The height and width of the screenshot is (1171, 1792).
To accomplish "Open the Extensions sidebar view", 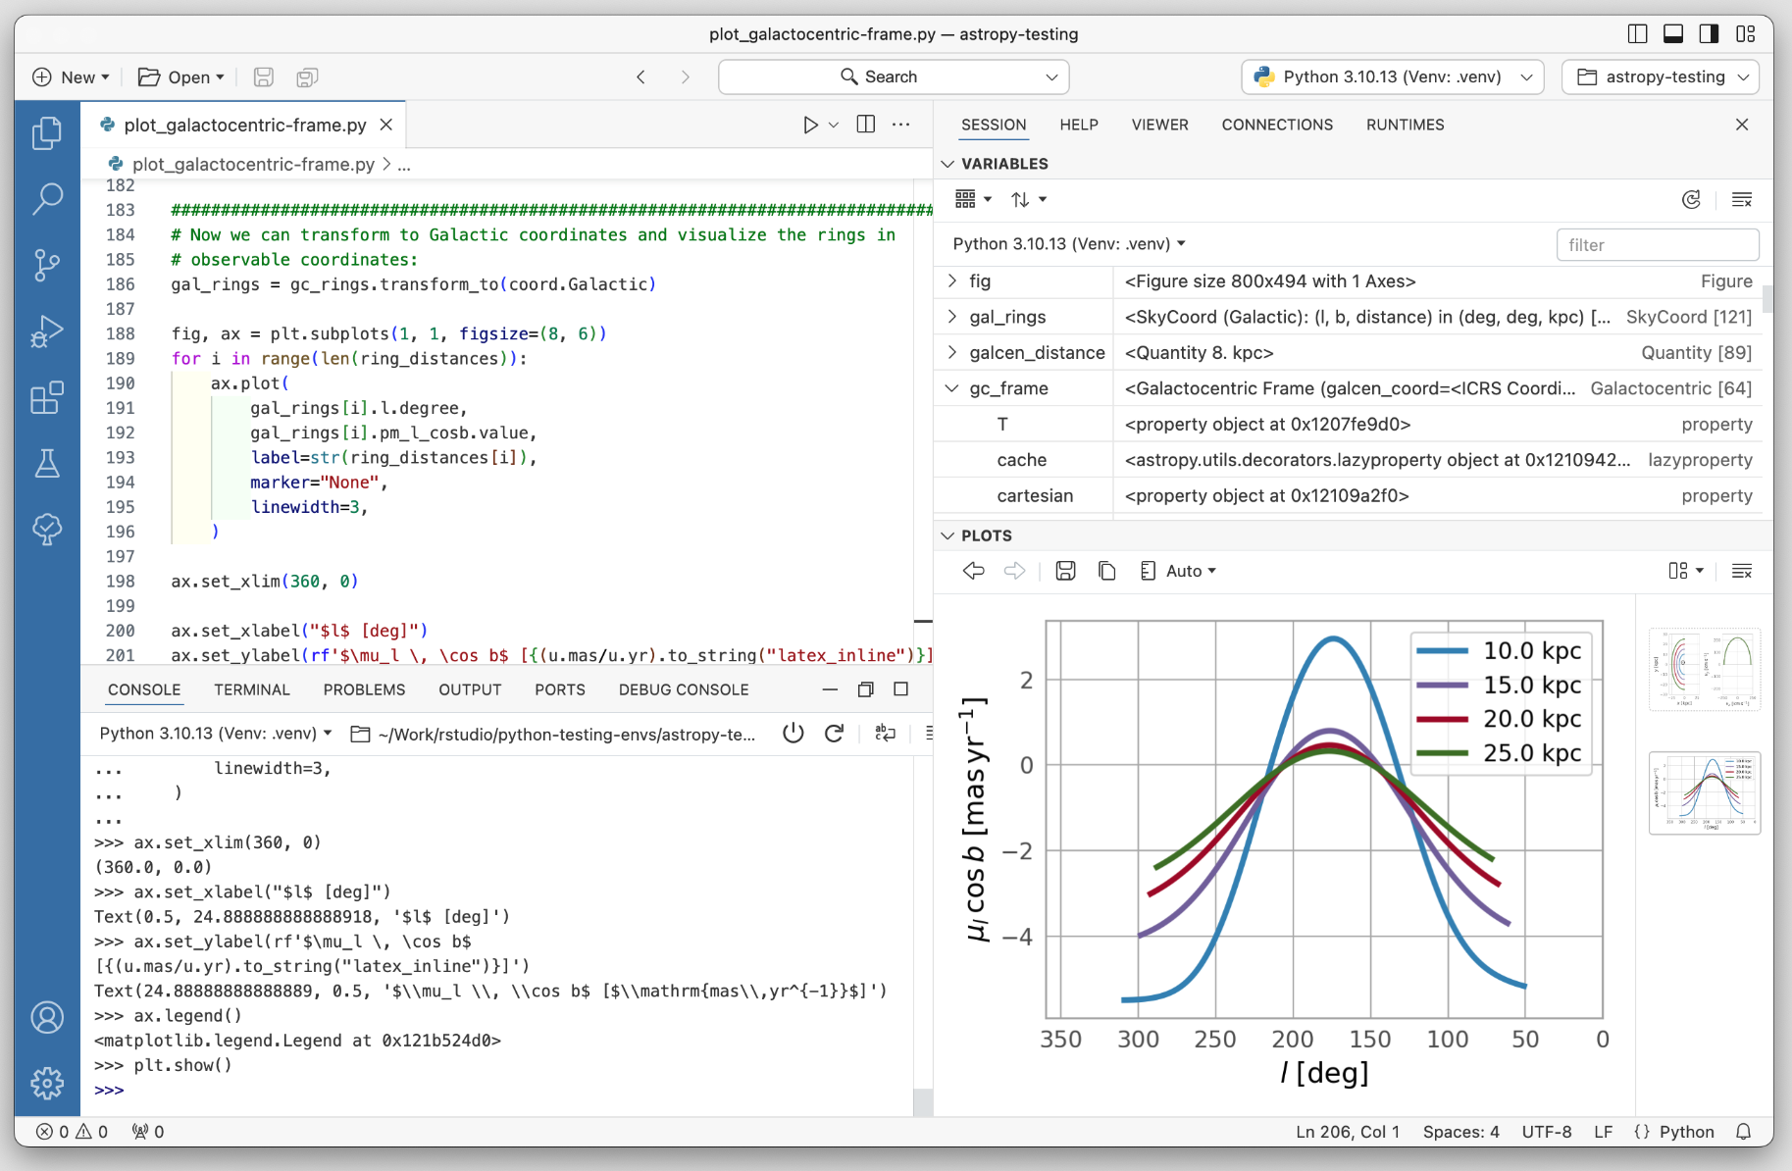I will (x=46, y=398).
